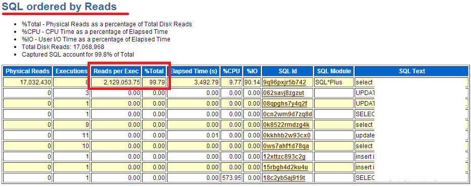Select SQL text cell in 0kkhhb2w93cx0 row
471x187 pixels.
411,135
